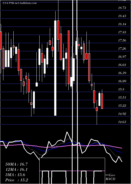
Task: Click the 16.97 price axis label
Action: (122, 57)
